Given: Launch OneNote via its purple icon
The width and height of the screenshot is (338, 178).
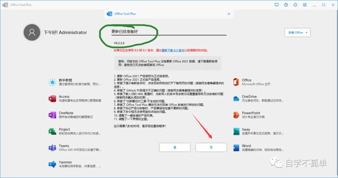Looking at the screenshot, I should tap(52, 115).
